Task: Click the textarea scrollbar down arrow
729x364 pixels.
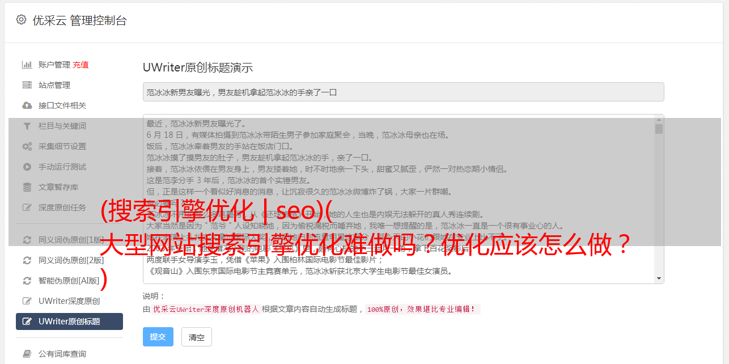Action: (659, 278)
